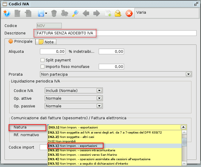Open the help icon with star
This screenshot has width=201, height=167.
[7, 13]
